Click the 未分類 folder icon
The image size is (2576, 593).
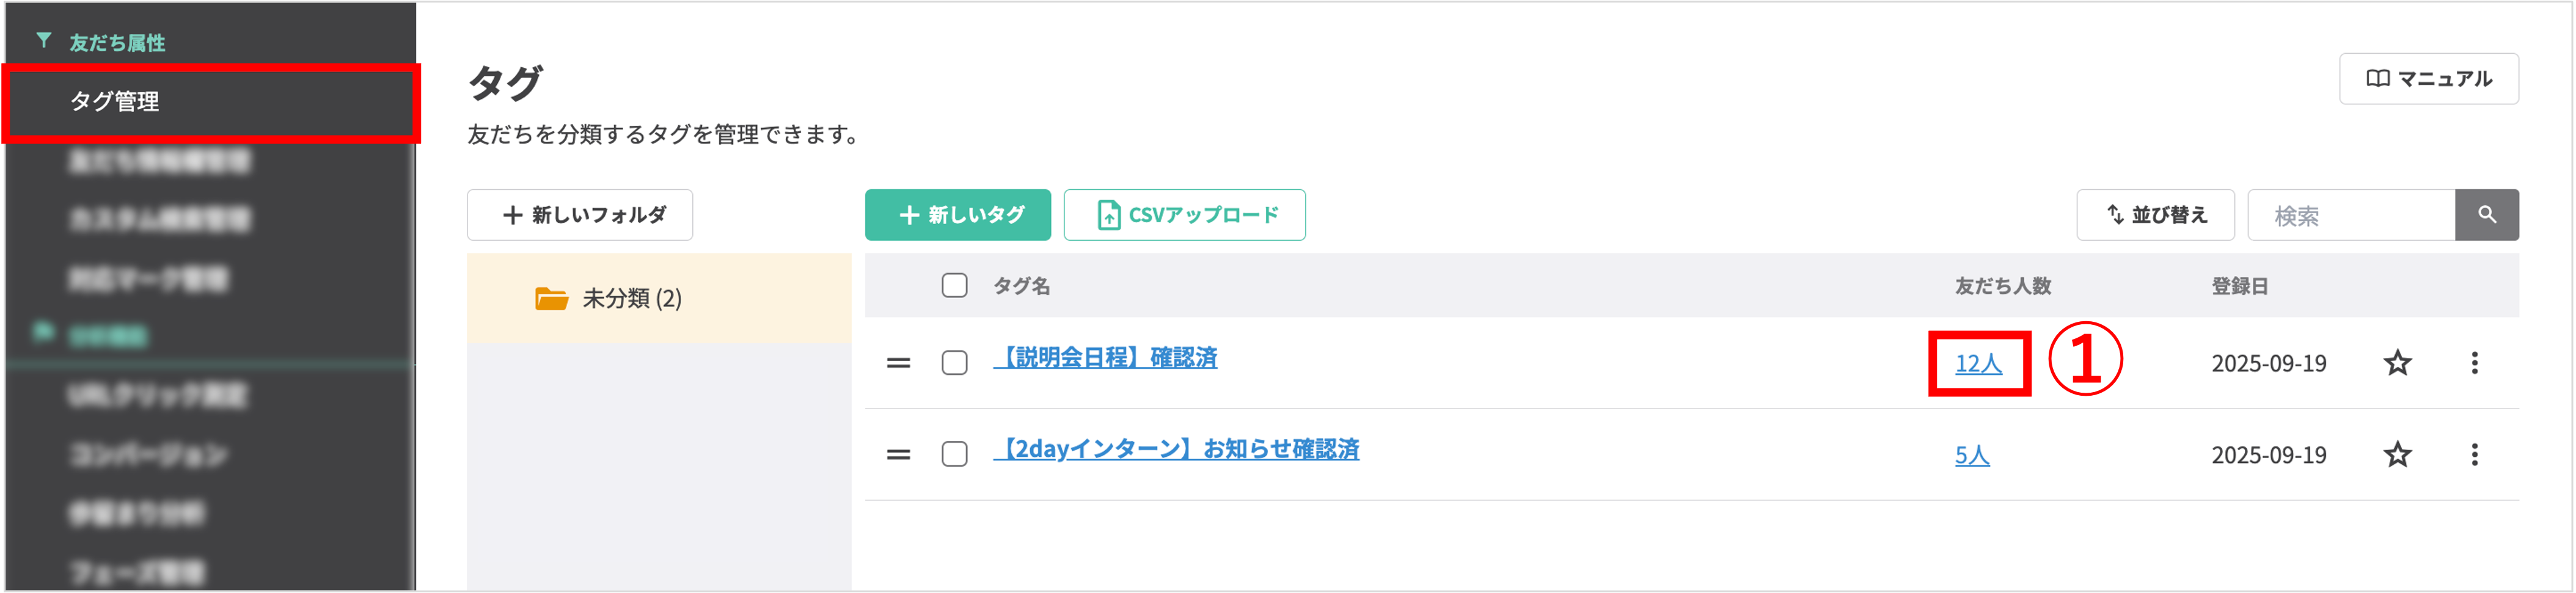coord(551,299)
